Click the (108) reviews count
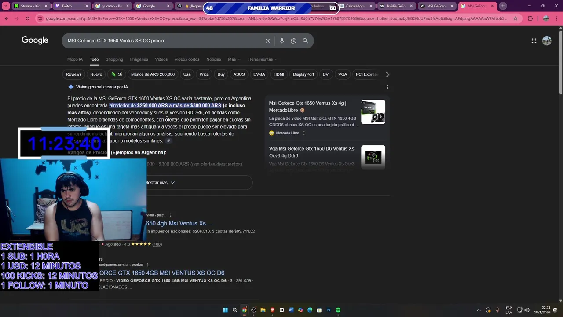This screenshot has width=563, height=317. pyautogui.click(x=157, y=244)
